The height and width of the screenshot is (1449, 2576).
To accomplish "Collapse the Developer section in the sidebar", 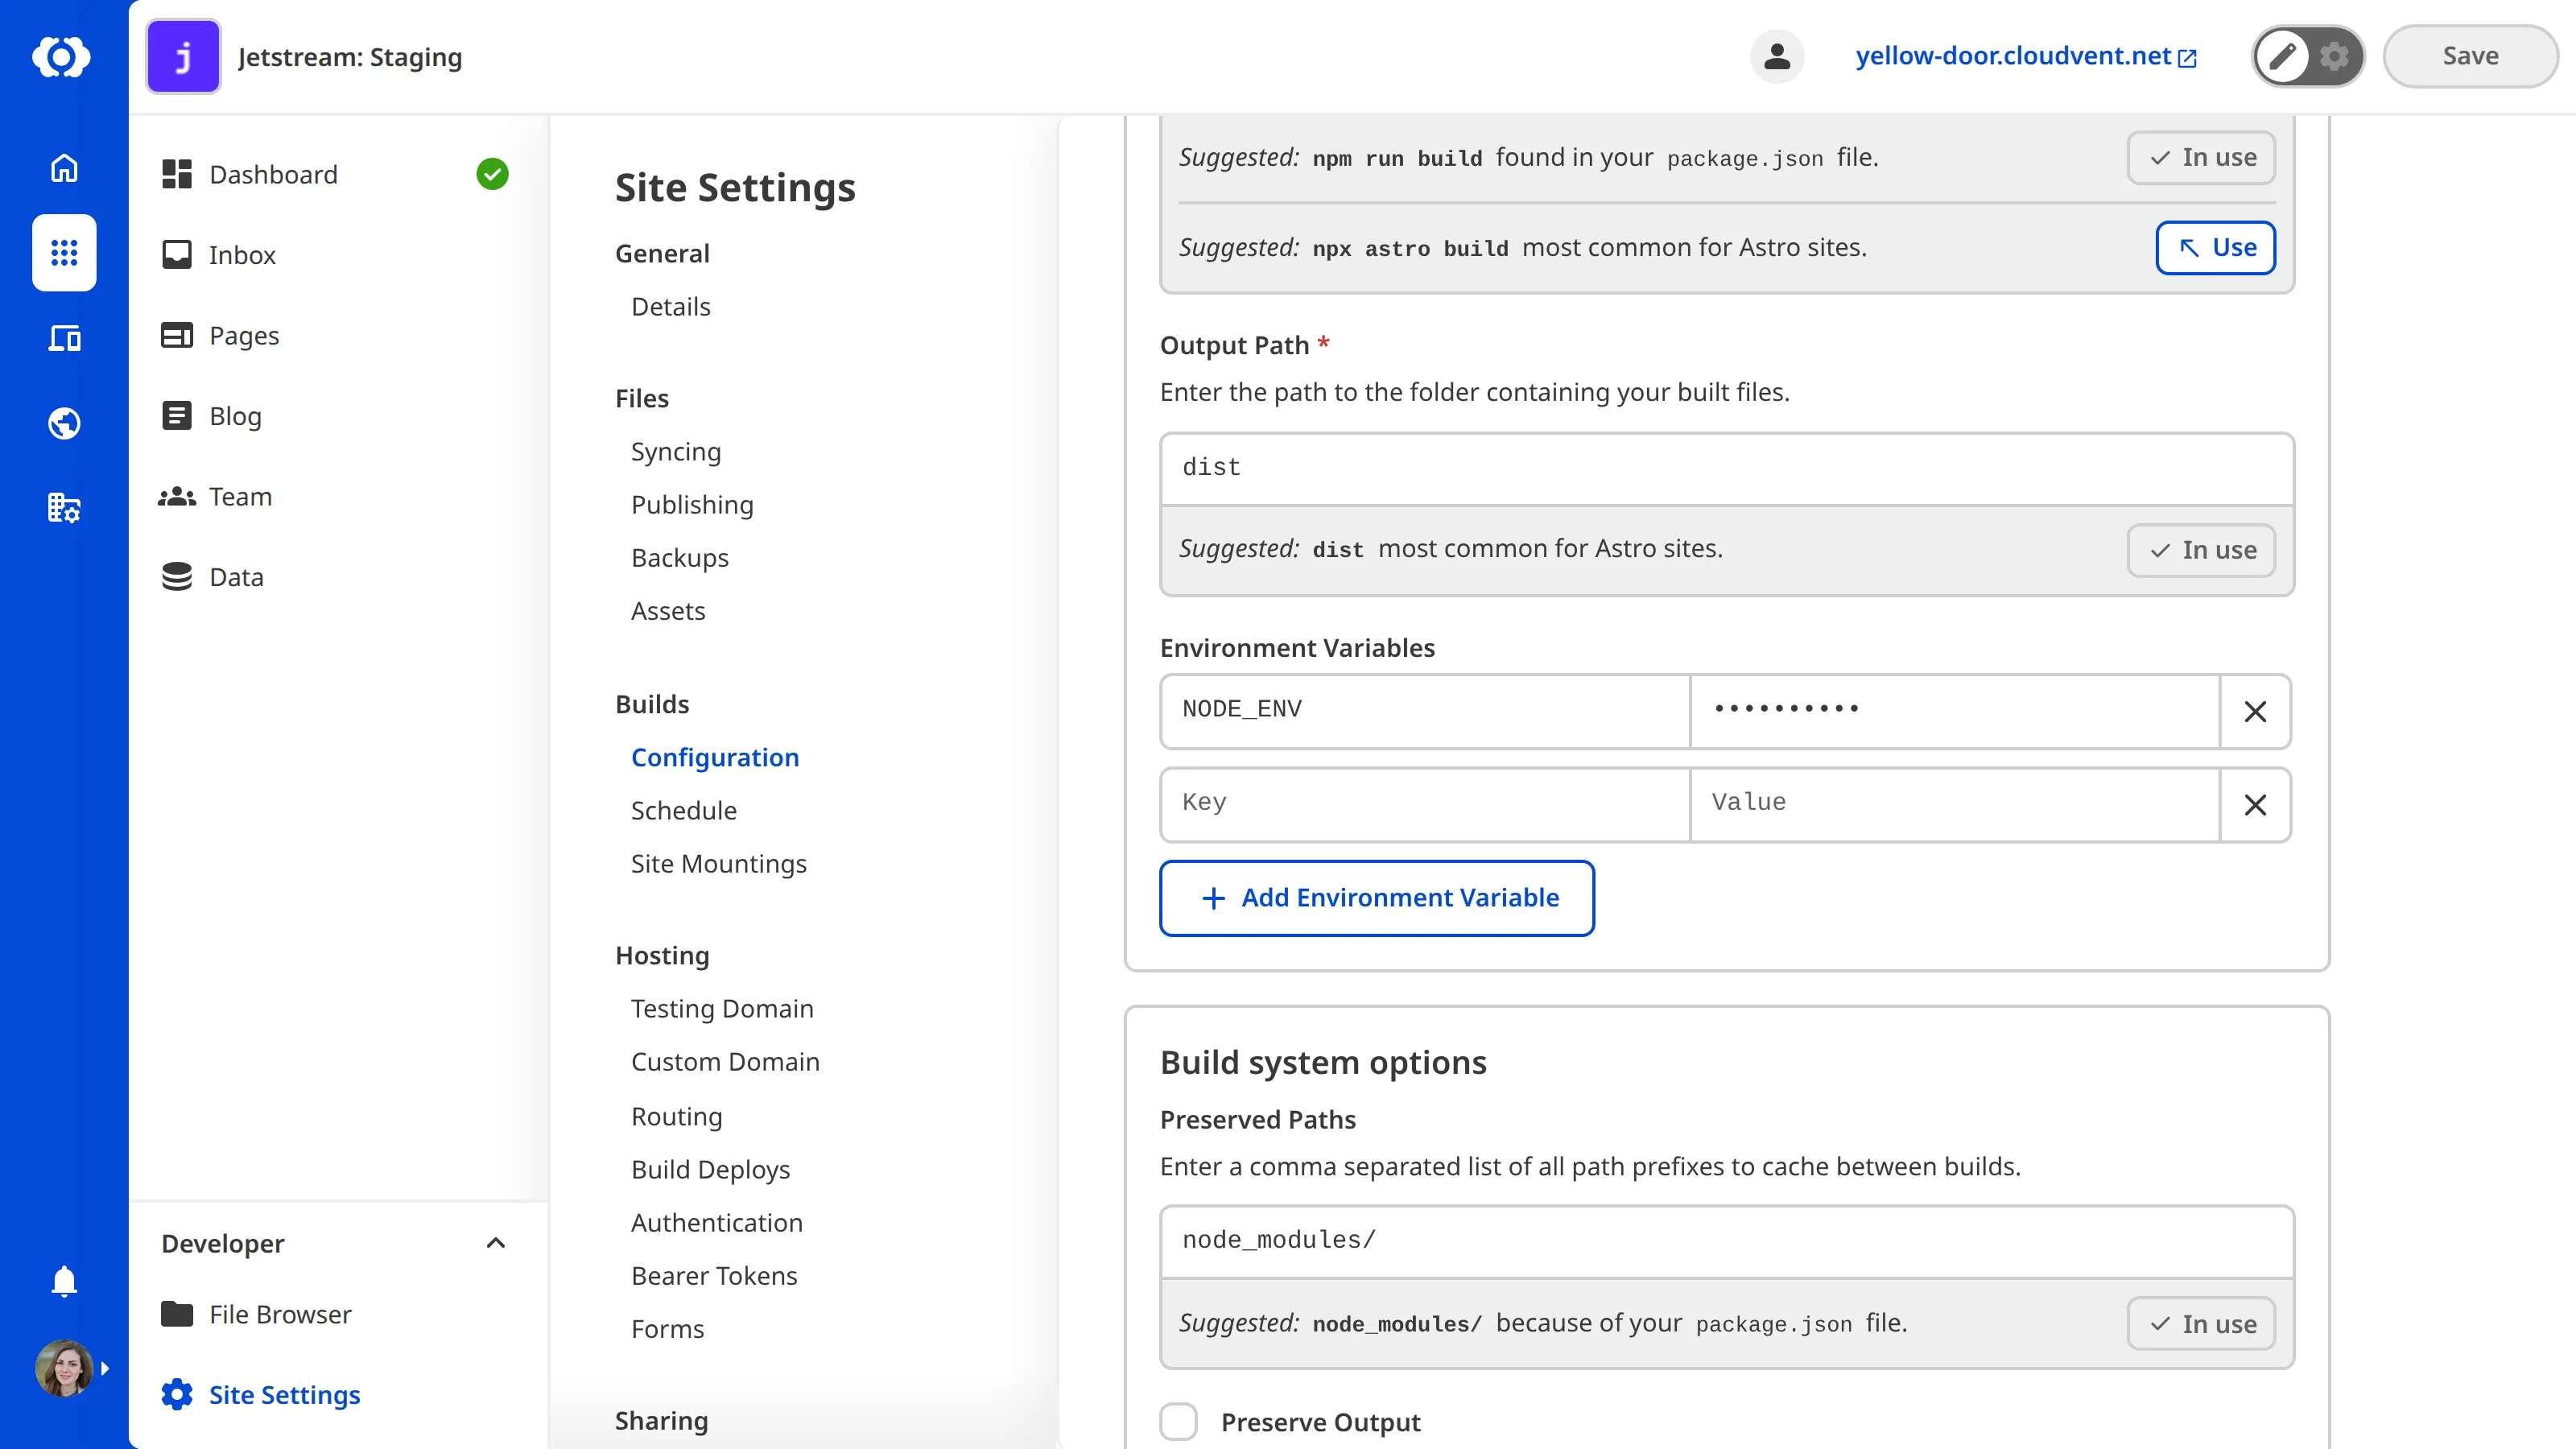I will (496, 1243).
